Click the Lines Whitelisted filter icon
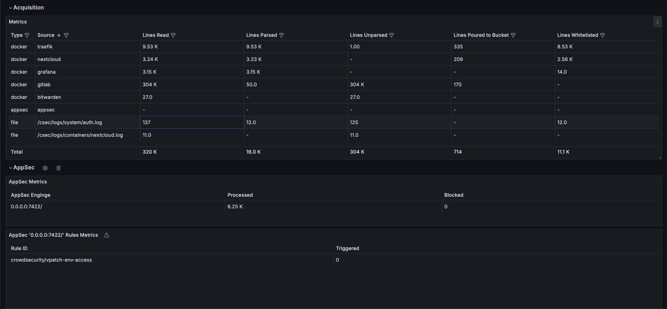 pos(603,35)
